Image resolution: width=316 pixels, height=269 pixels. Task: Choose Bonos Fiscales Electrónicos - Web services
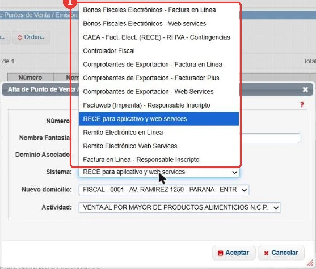tap(159, 24)
